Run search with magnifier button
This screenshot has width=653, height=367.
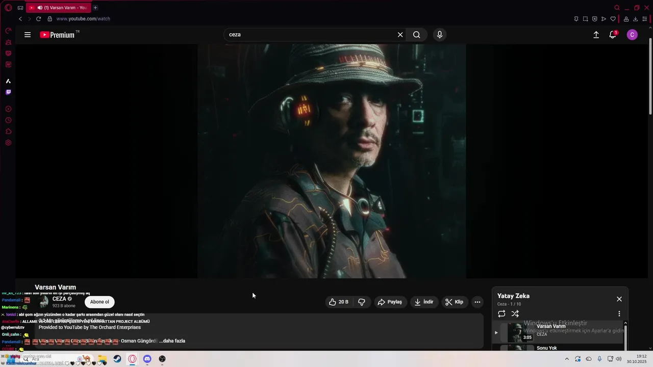coord(417,35)
